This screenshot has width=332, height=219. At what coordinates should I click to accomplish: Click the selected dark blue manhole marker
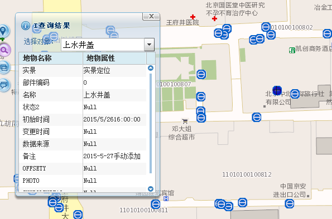click(277, 90)
